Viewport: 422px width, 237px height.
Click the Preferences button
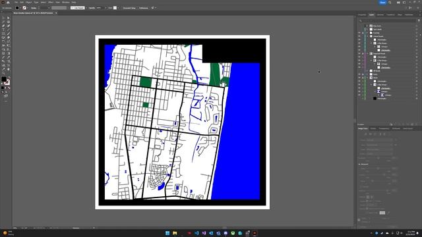coord(144,8)
